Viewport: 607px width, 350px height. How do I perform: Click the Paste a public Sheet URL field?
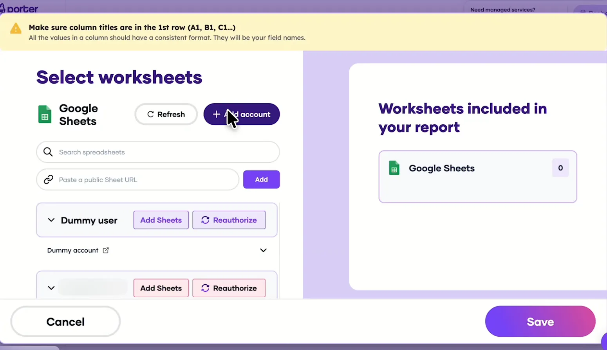pyautogui.click(x=137, y=179)
